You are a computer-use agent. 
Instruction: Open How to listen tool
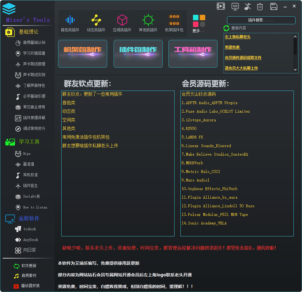click(x=31, y=208)
